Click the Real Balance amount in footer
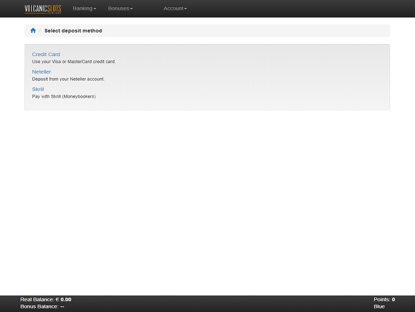This screenshot has height=312, width=415. (x=65, y=300)
